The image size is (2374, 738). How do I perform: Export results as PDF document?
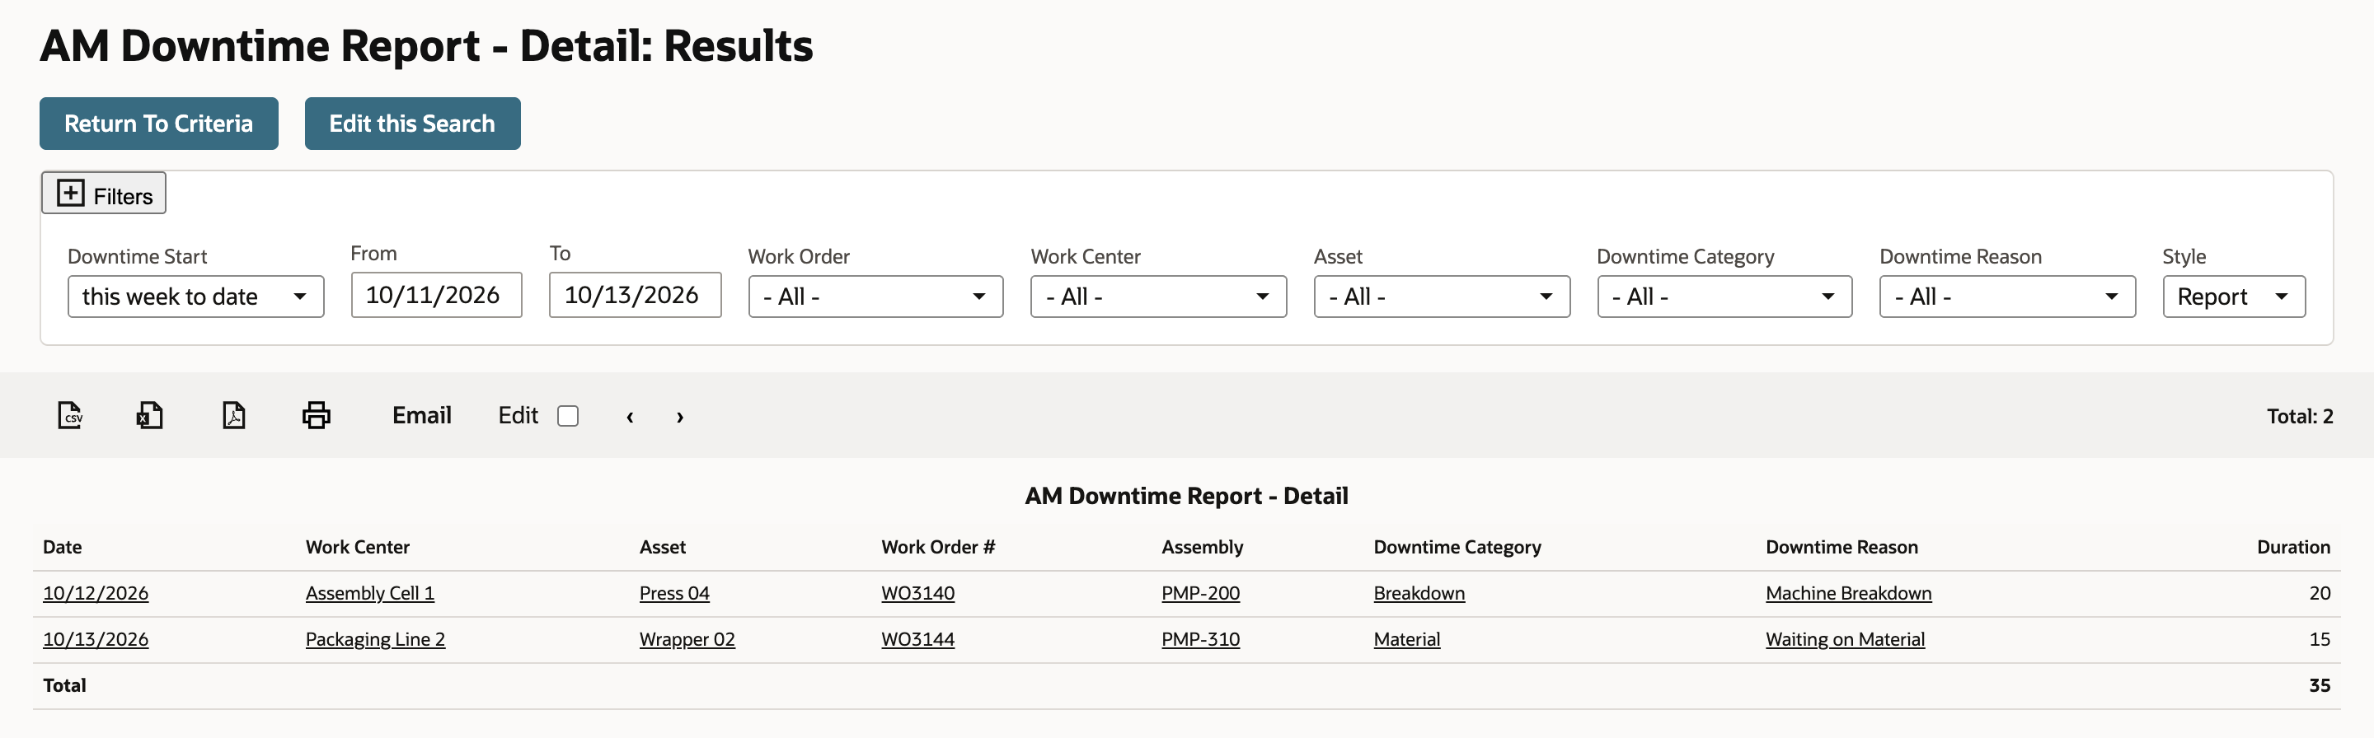234,415
